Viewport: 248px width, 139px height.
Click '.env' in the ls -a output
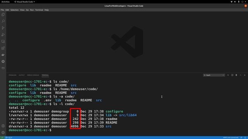coord(48,100)
